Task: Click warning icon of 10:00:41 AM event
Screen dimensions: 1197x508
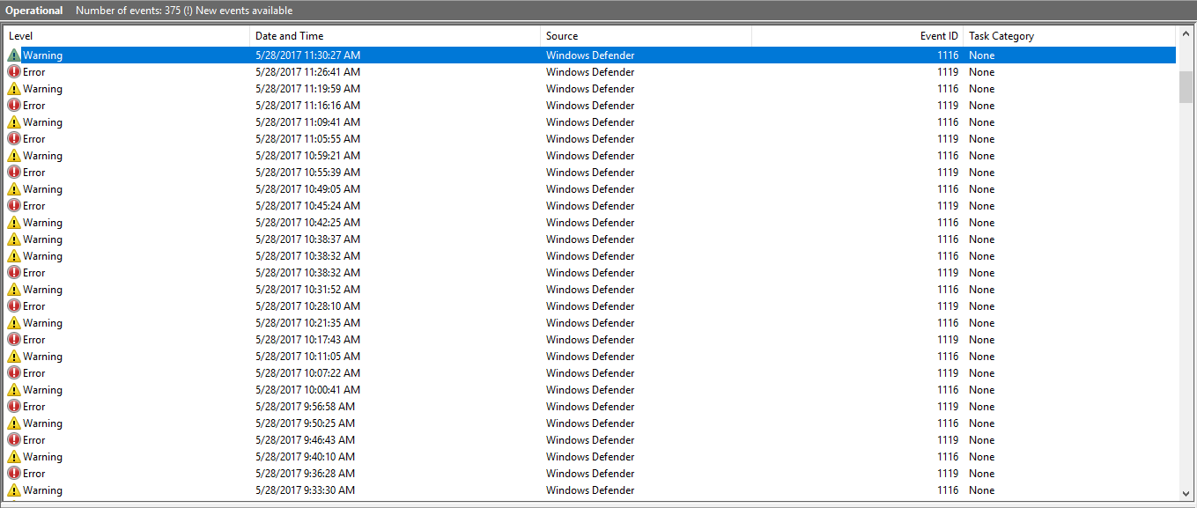Action: [14, 390]
